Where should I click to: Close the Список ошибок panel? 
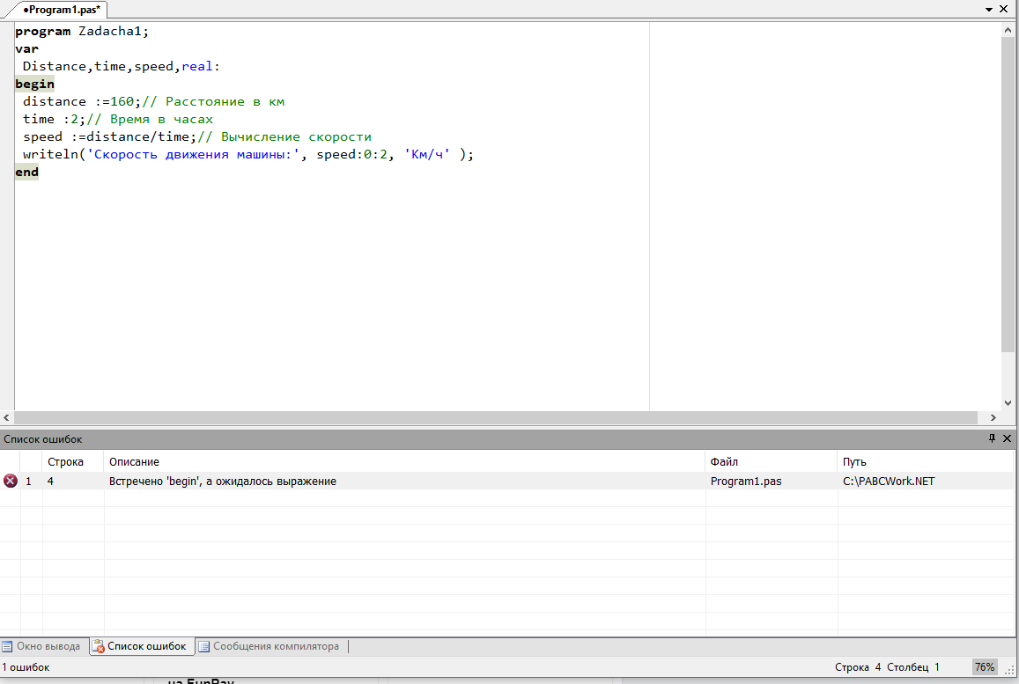point(1008,438)
